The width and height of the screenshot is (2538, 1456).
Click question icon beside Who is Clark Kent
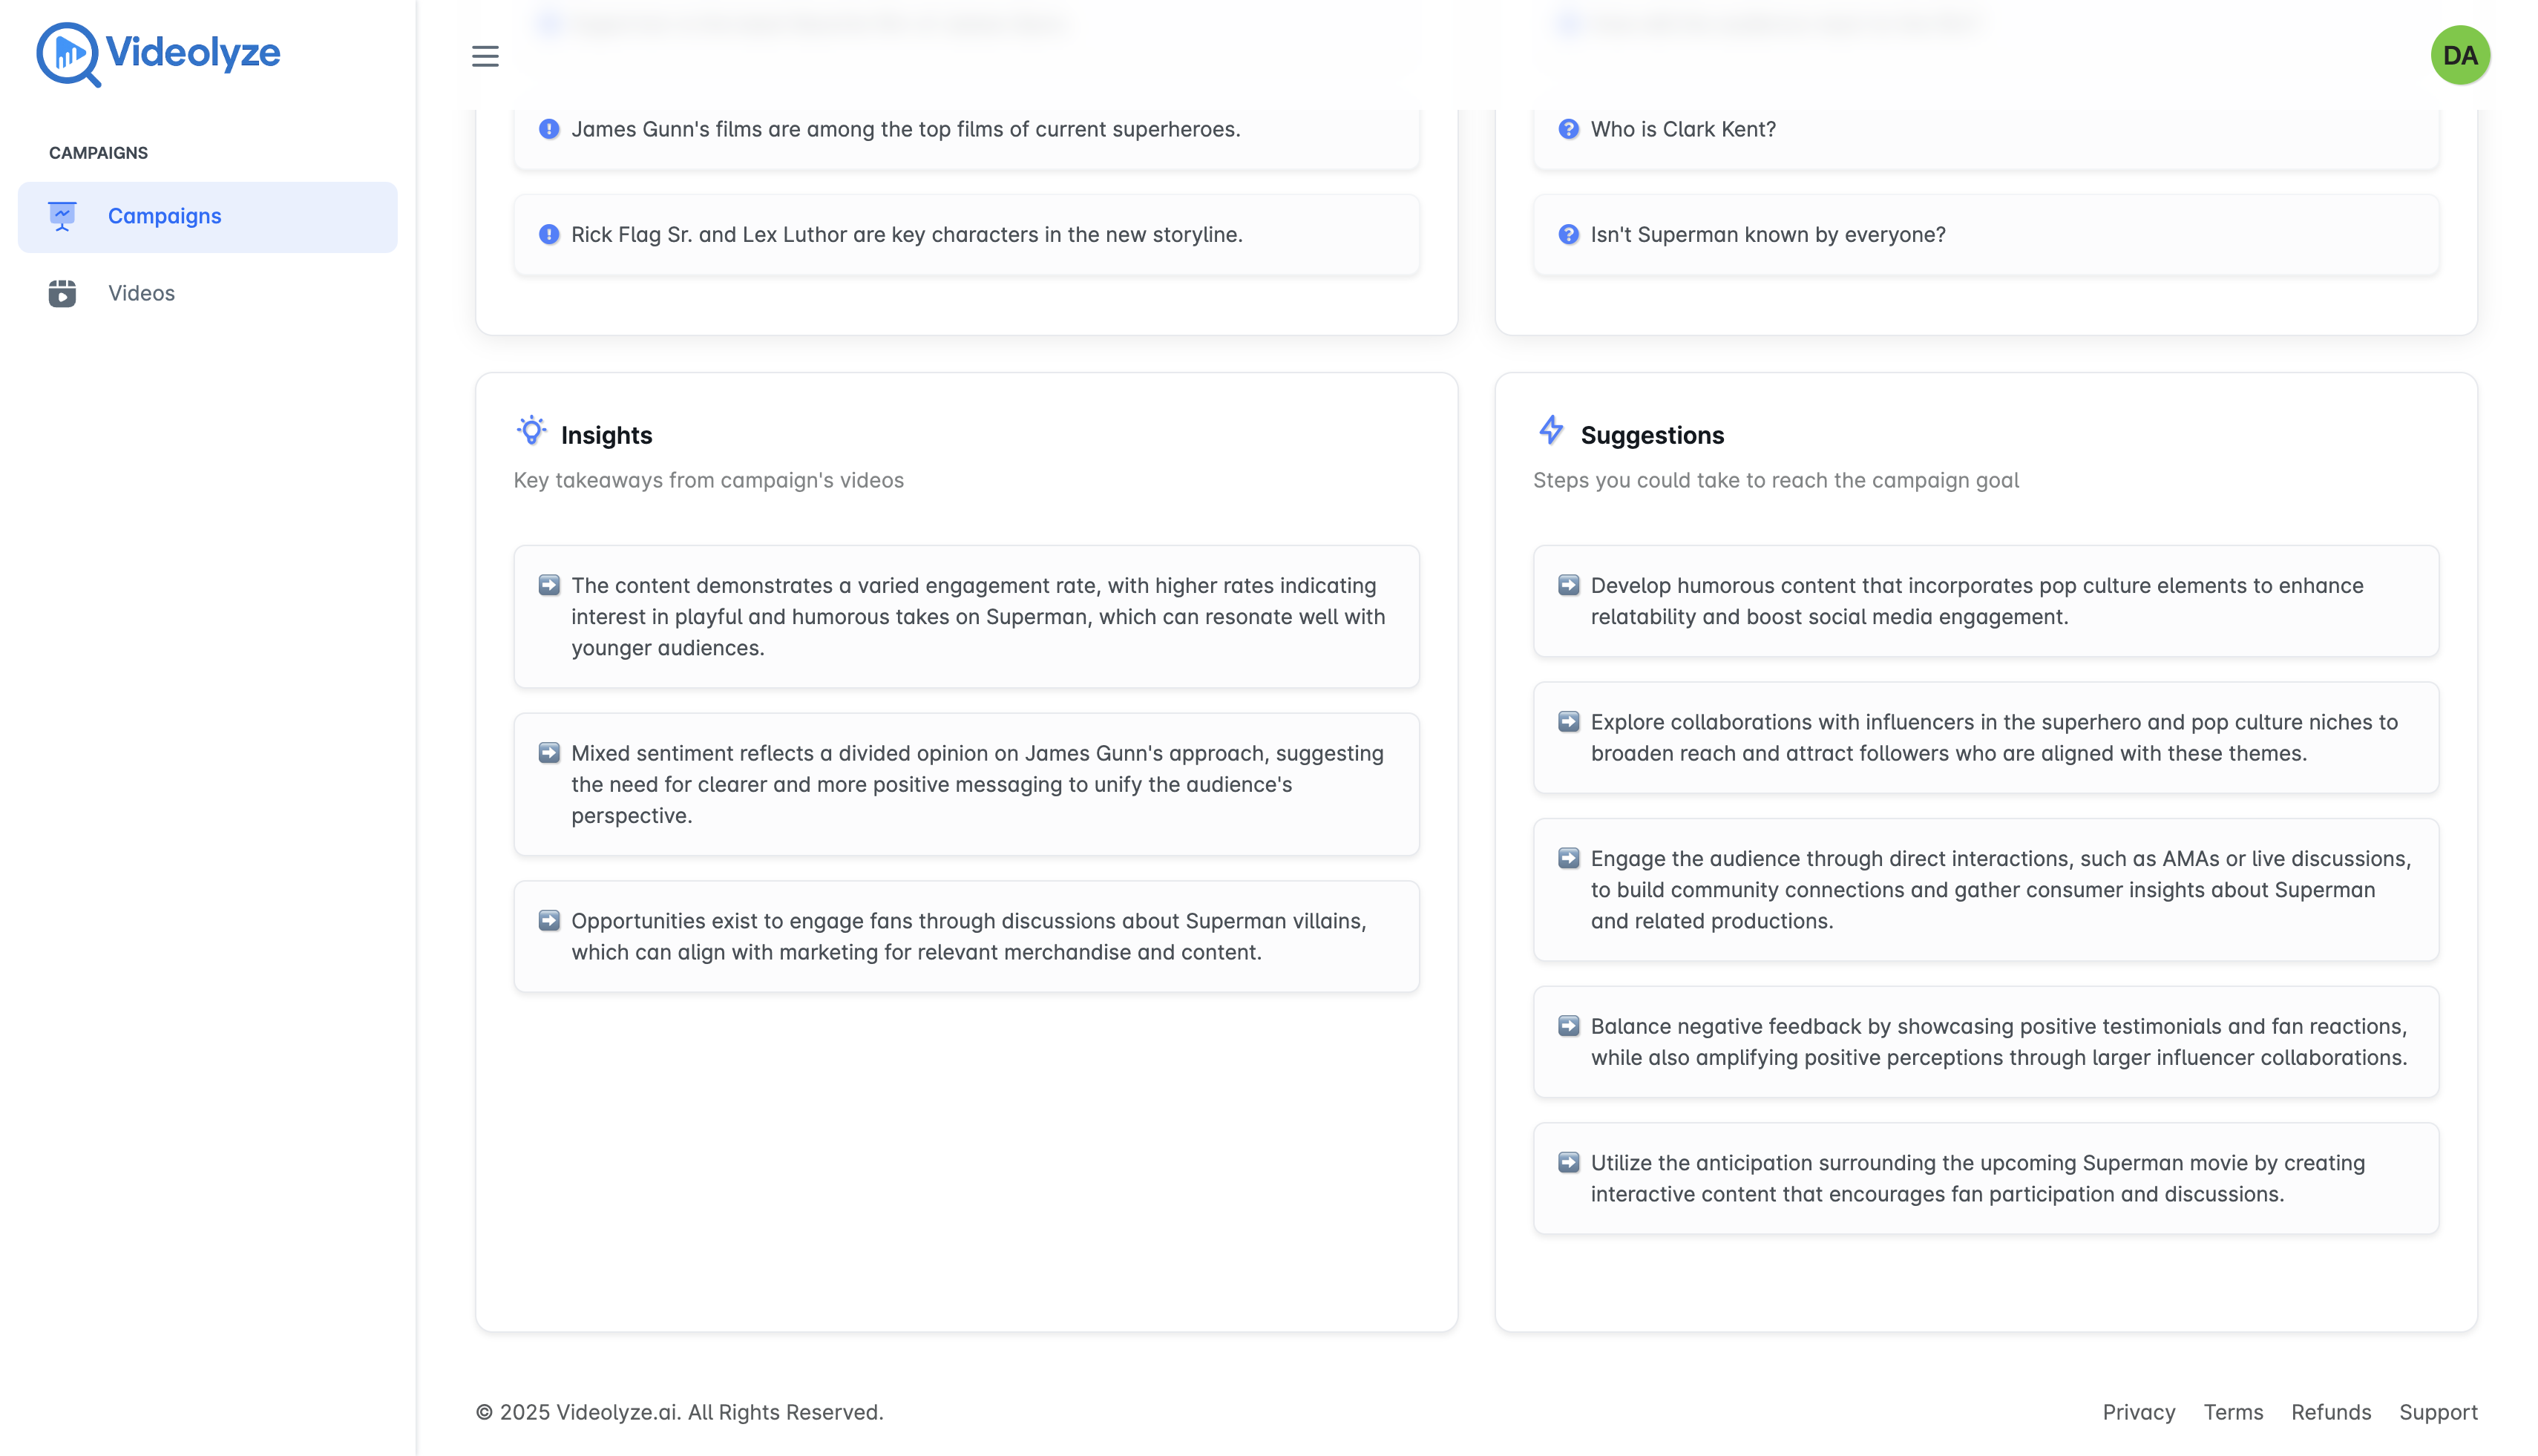[x=1568, y=129]
